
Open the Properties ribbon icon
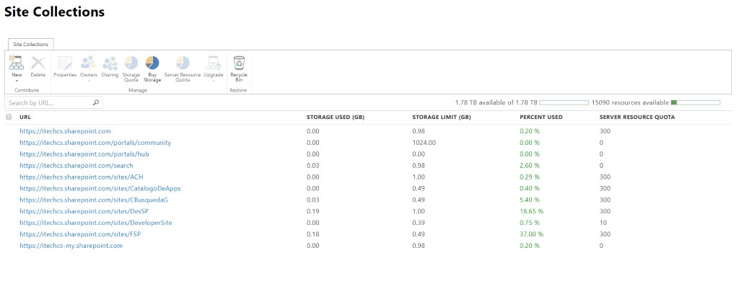click(x=65, y=63)
